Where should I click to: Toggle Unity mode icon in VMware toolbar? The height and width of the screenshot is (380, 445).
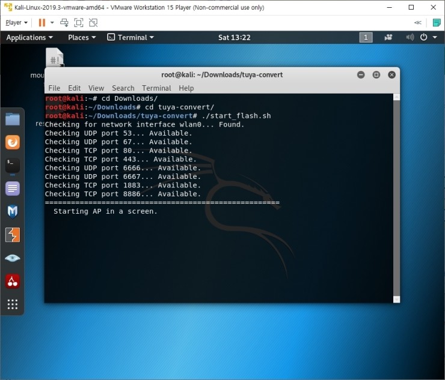coord(93,22)
